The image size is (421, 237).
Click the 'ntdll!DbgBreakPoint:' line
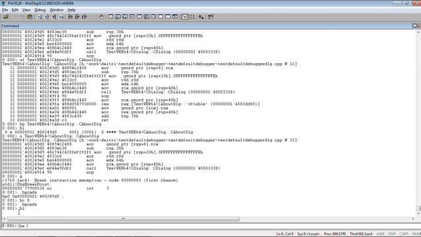click(26, 184)
